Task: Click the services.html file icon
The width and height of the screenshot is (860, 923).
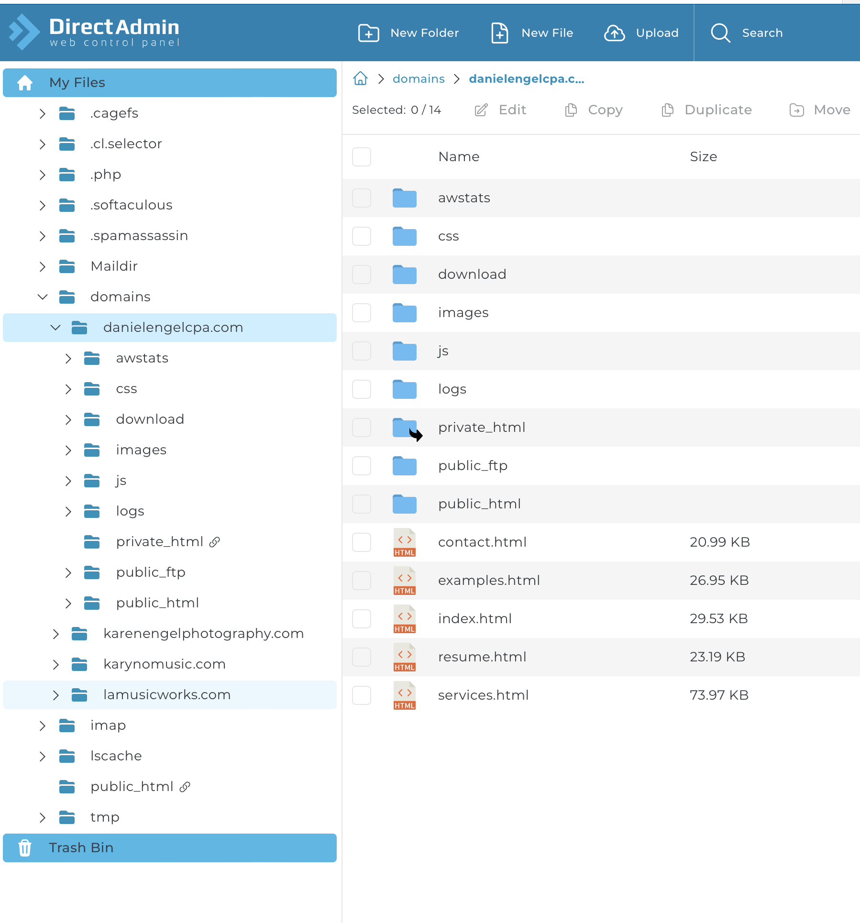Action: [x=405, y=695]
